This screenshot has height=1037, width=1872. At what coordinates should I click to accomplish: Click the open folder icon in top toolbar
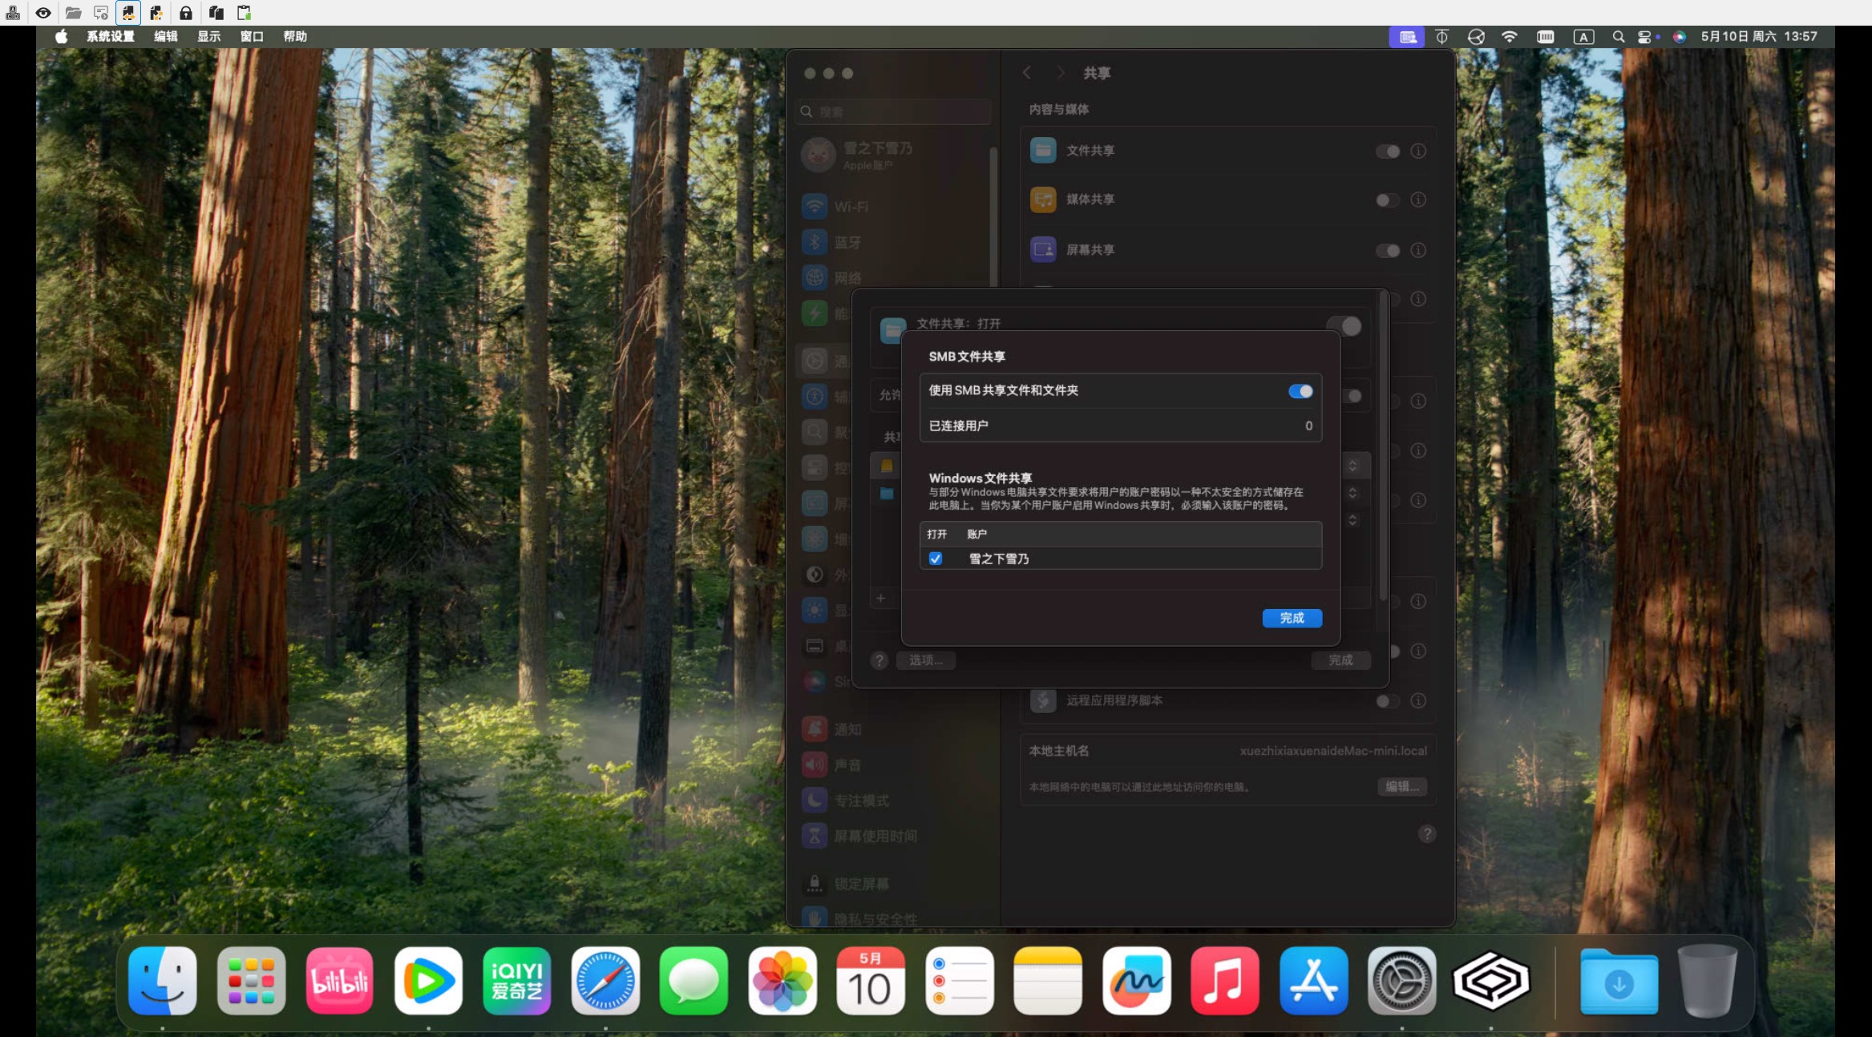point(73,13)
